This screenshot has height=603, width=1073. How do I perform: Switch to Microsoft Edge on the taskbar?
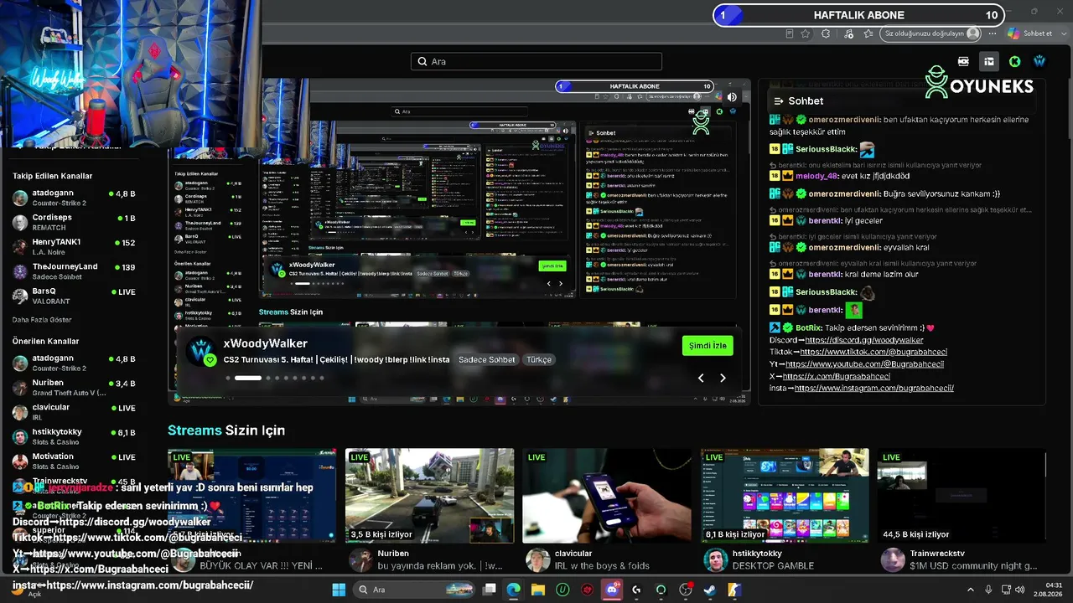[x=513, y=590]
